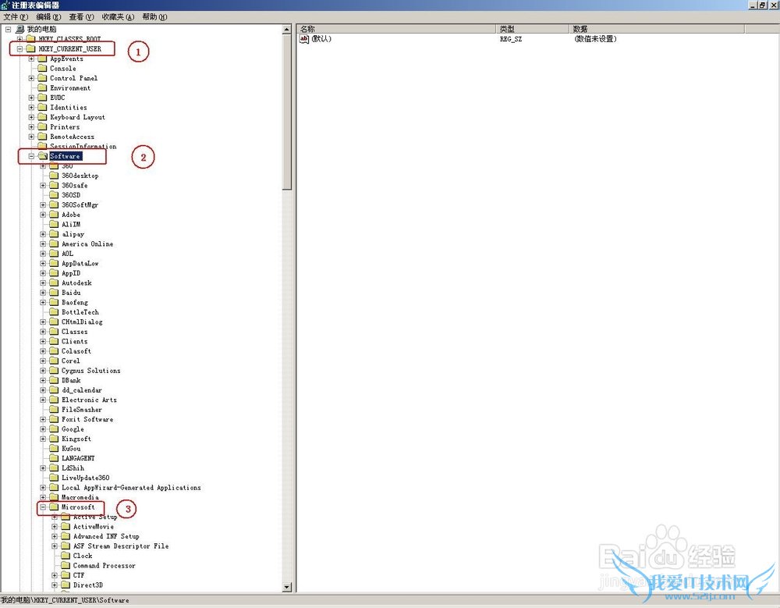The height and width of the screenshot is (608, 780).
Task: Collapse the 我的电脑 root node
Action: [8, 30]
